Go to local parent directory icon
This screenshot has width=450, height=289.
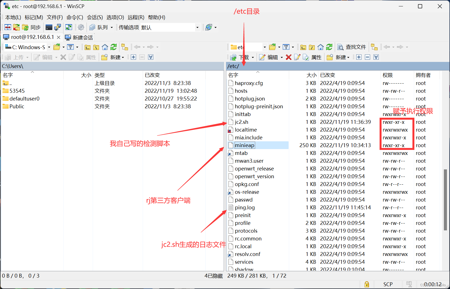(x=87, y=47)
